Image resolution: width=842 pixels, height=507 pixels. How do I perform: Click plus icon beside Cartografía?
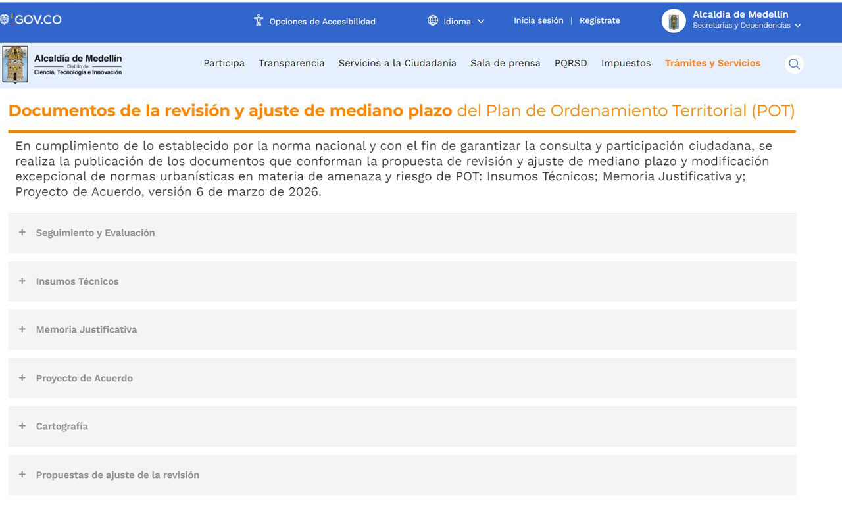click(22, 425)
